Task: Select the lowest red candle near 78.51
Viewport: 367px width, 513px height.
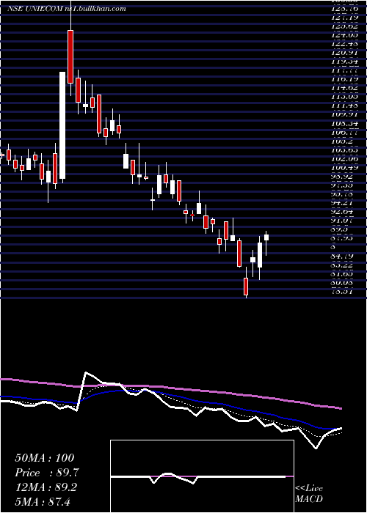Action: point(246,287)
